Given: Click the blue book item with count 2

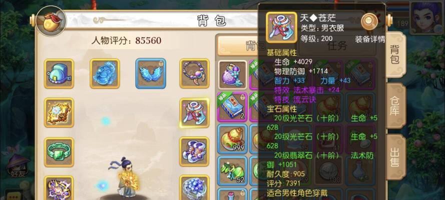Looking at the screenshot, I should pyautogui.click(x=232, y=107).
